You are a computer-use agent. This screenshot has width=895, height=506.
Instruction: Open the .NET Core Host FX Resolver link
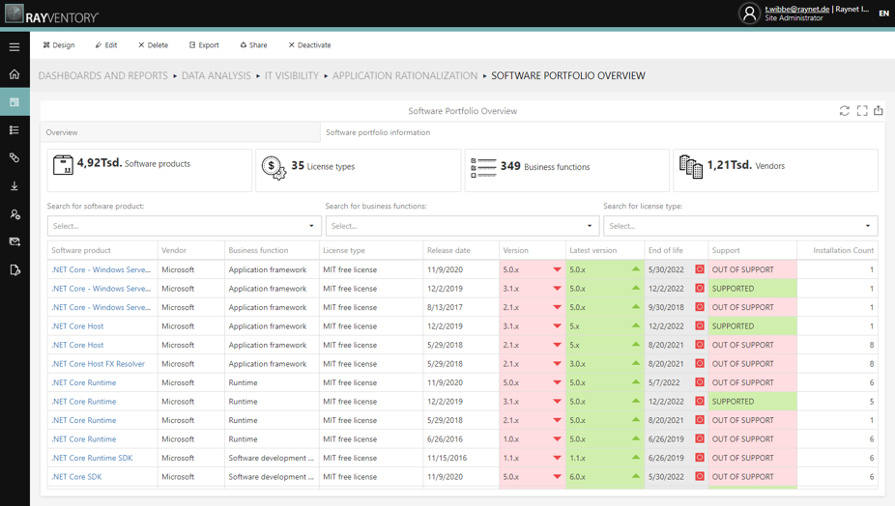(x=99, y=364)
